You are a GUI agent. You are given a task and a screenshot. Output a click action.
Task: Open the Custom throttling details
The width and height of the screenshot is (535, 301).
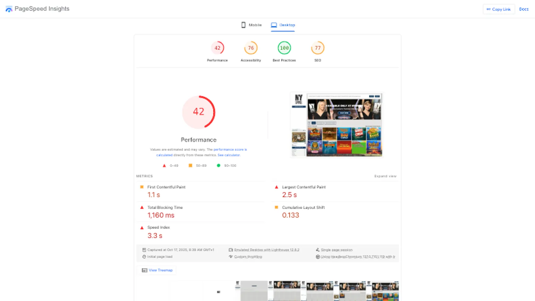click(248, 256)
